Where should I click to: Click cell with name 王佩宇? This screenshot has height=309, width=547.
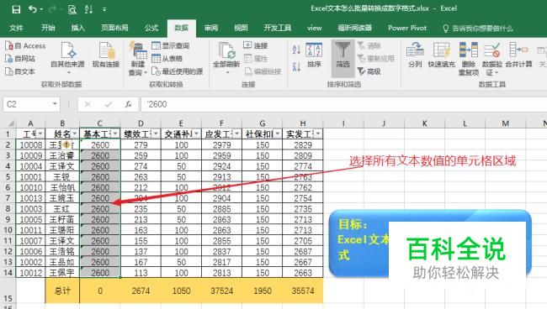tap(62, 273)
